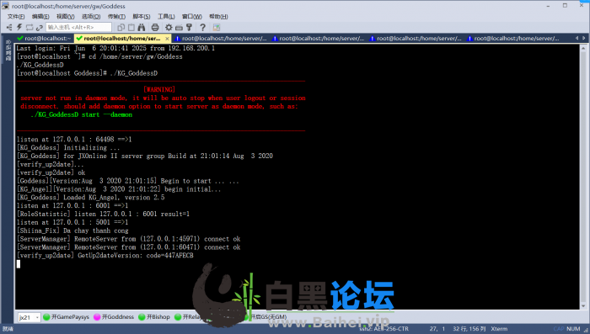590x334 pixels.
Task: Open the 传输(T) menu
Action: [116, 17]
